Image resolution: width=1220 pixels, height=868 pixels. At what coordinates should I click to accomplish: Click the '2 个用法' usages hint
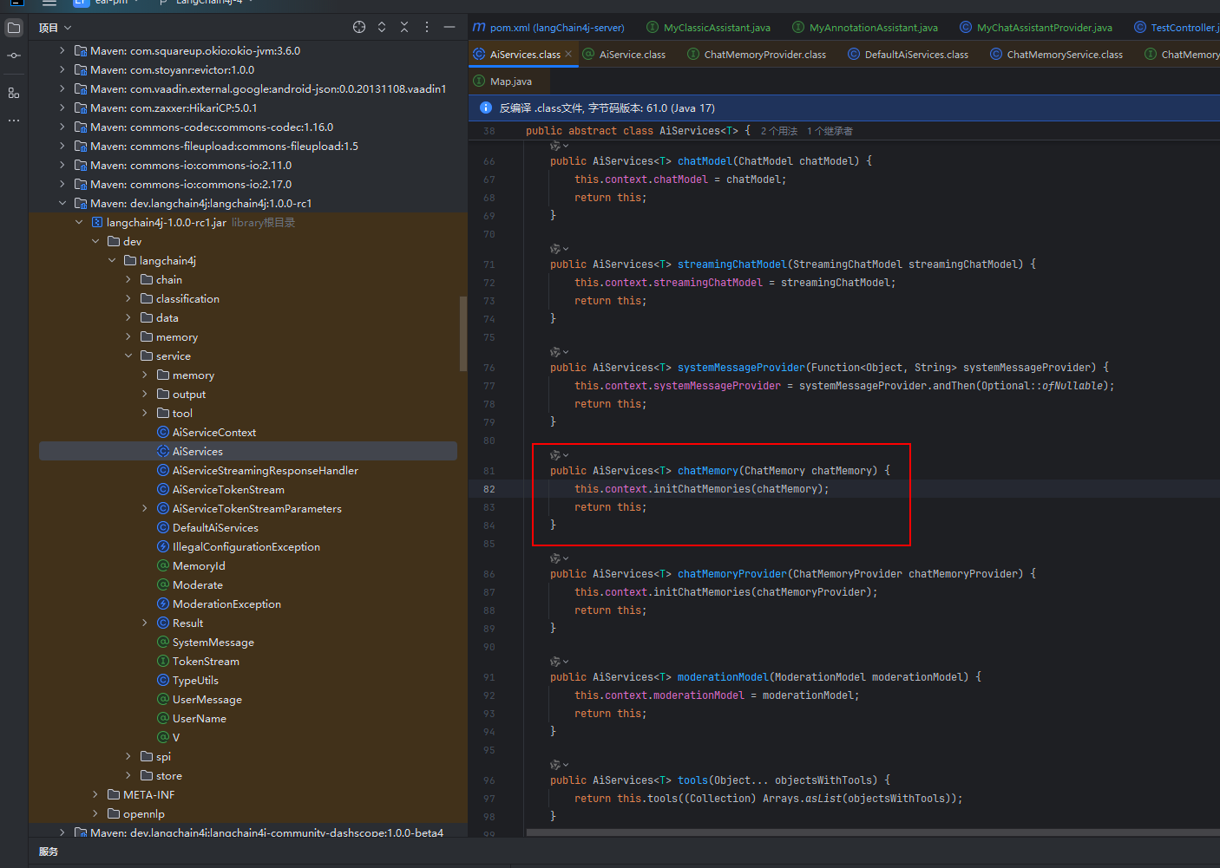point(778,131)
